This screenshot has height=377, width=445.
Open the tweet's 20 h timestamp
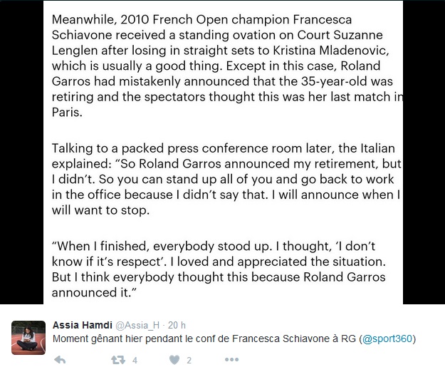(x=177, y=325)
